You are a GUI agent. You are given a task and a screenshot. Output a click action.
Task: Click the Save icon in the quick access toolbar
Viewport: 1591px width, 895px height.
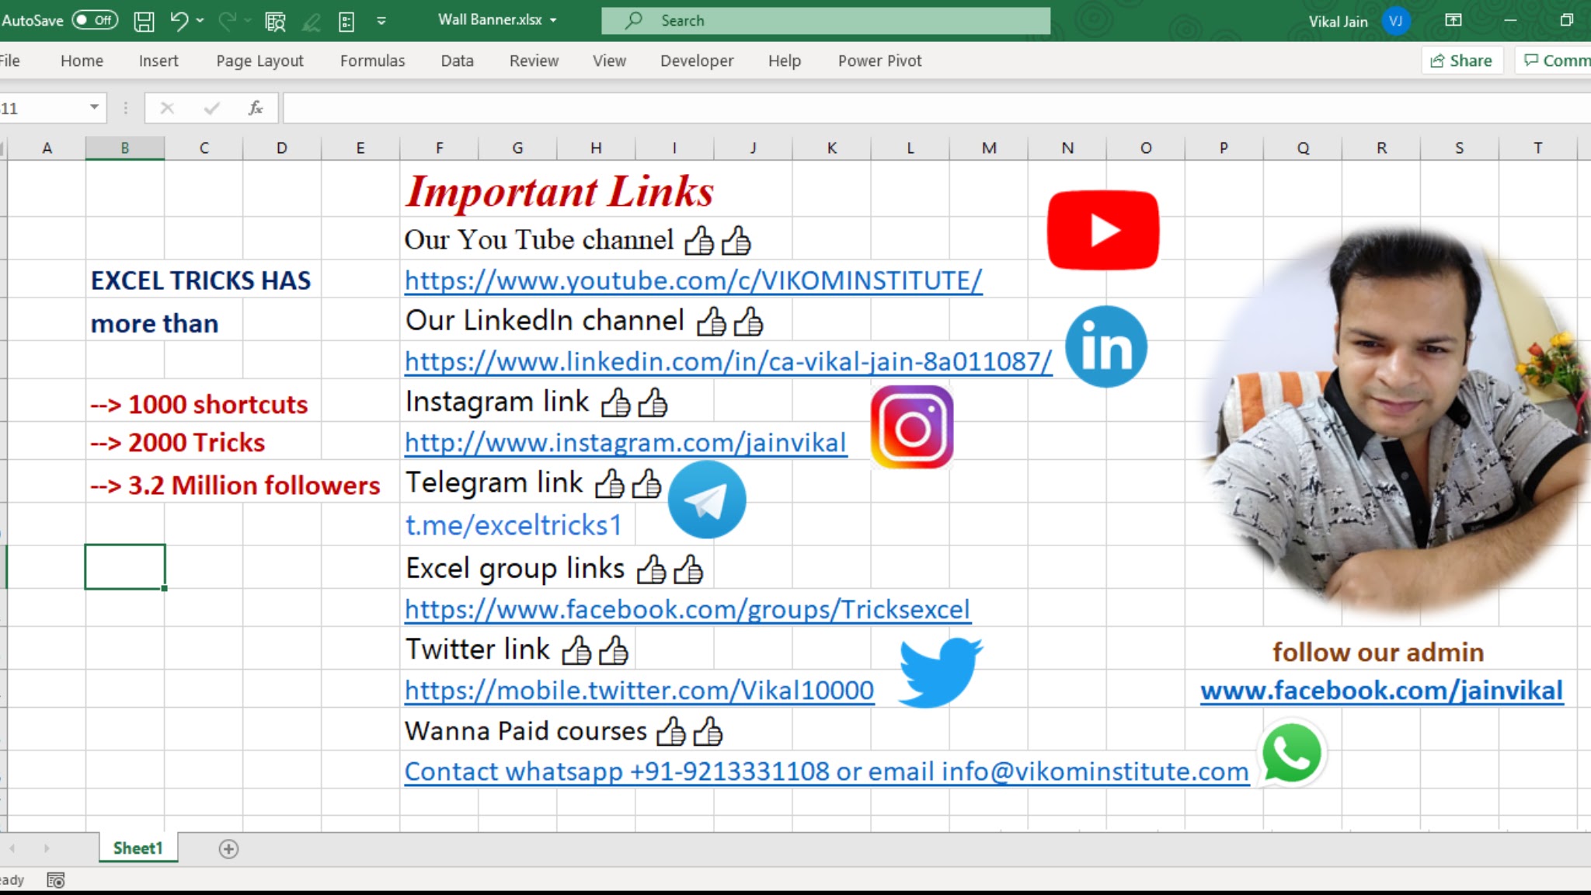(x=144, y=21)
